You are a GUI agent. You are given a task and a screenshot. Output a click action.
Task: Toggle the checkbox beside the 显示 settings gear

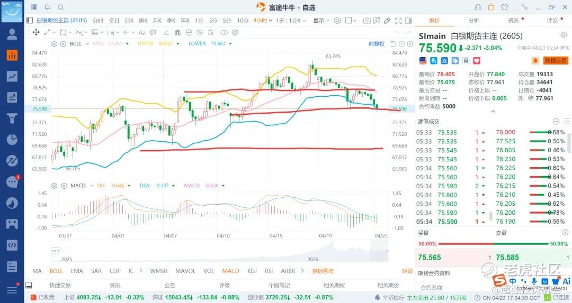(349, 21)
